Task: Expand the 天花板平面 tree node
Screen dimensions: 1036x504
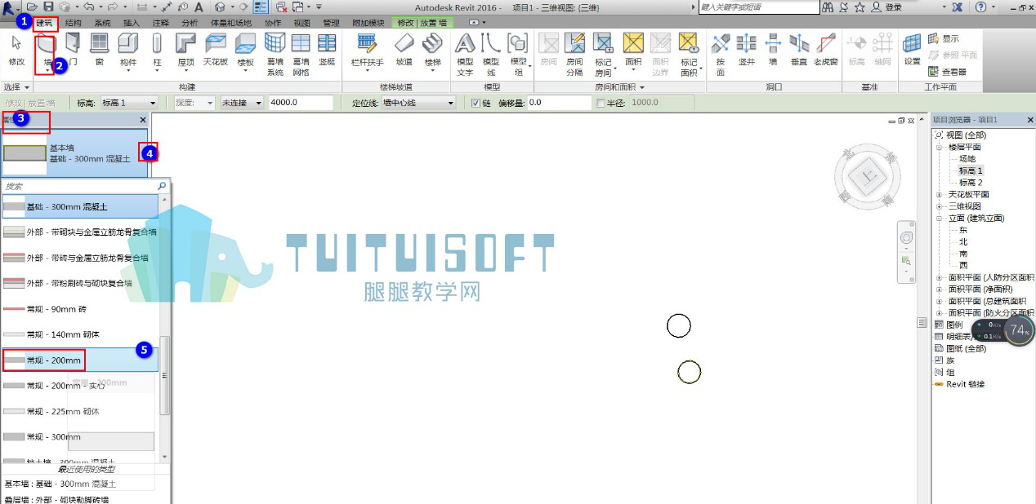Action: coord(940,195)
